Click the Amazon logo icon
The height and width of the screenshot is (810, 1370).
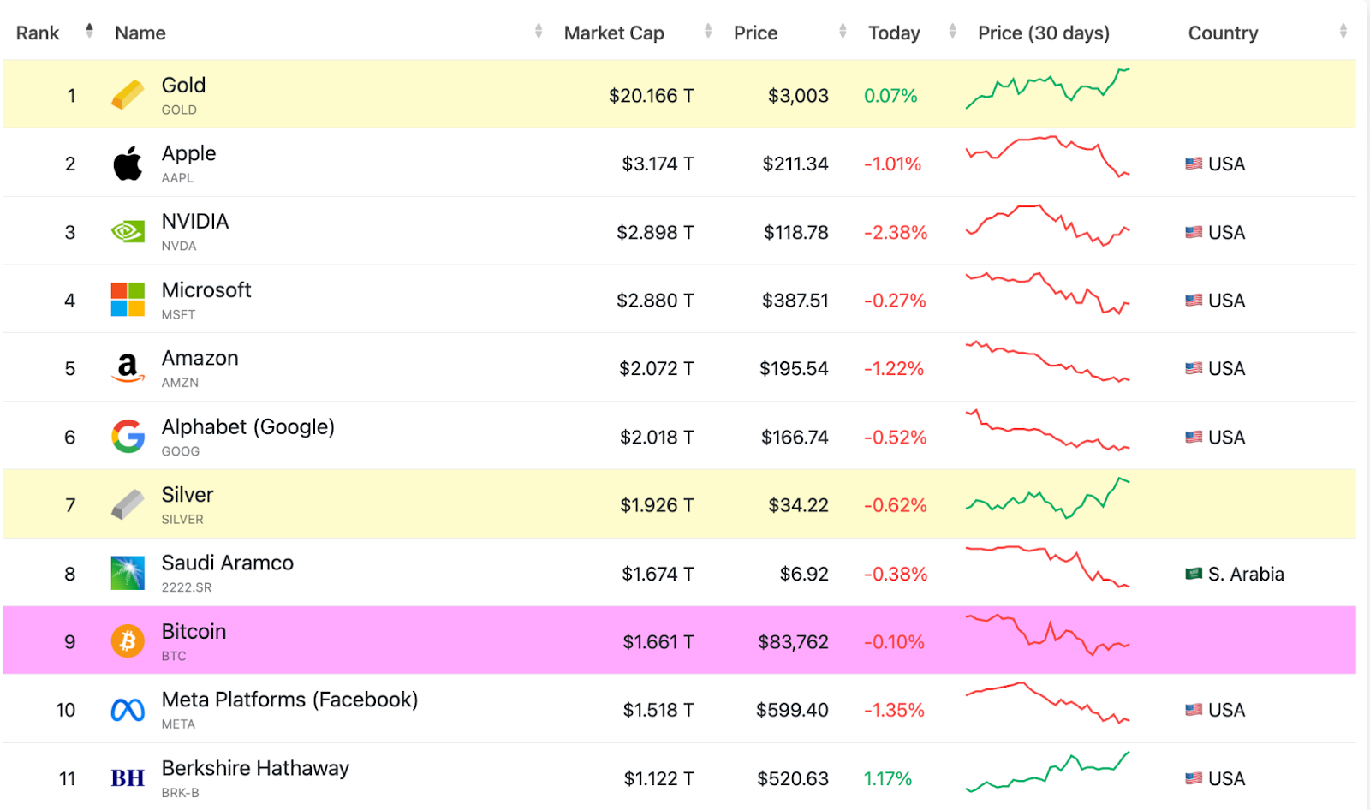(x=128, y=368)
